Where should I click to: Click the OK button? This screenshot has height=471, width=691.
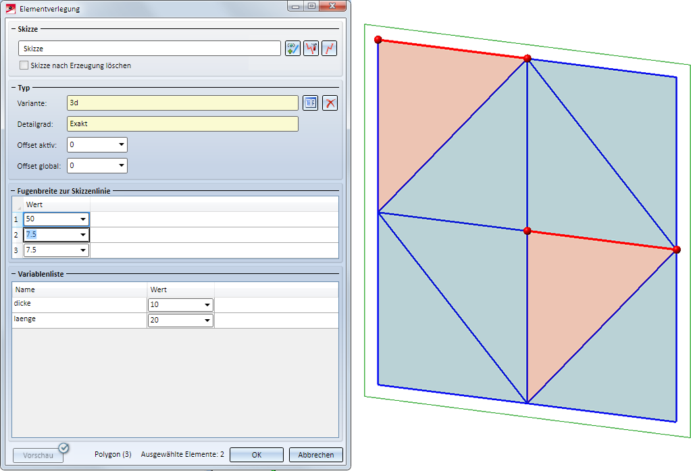(x=256, y=455)
